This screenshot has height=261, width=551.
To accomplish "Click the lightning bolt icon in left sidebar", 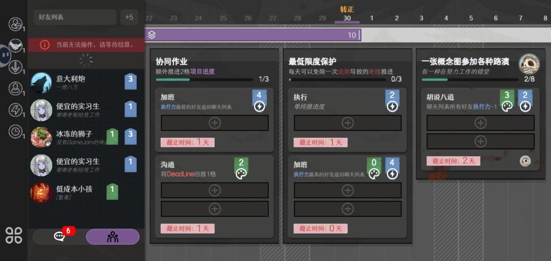I will (x=15, y=110).
